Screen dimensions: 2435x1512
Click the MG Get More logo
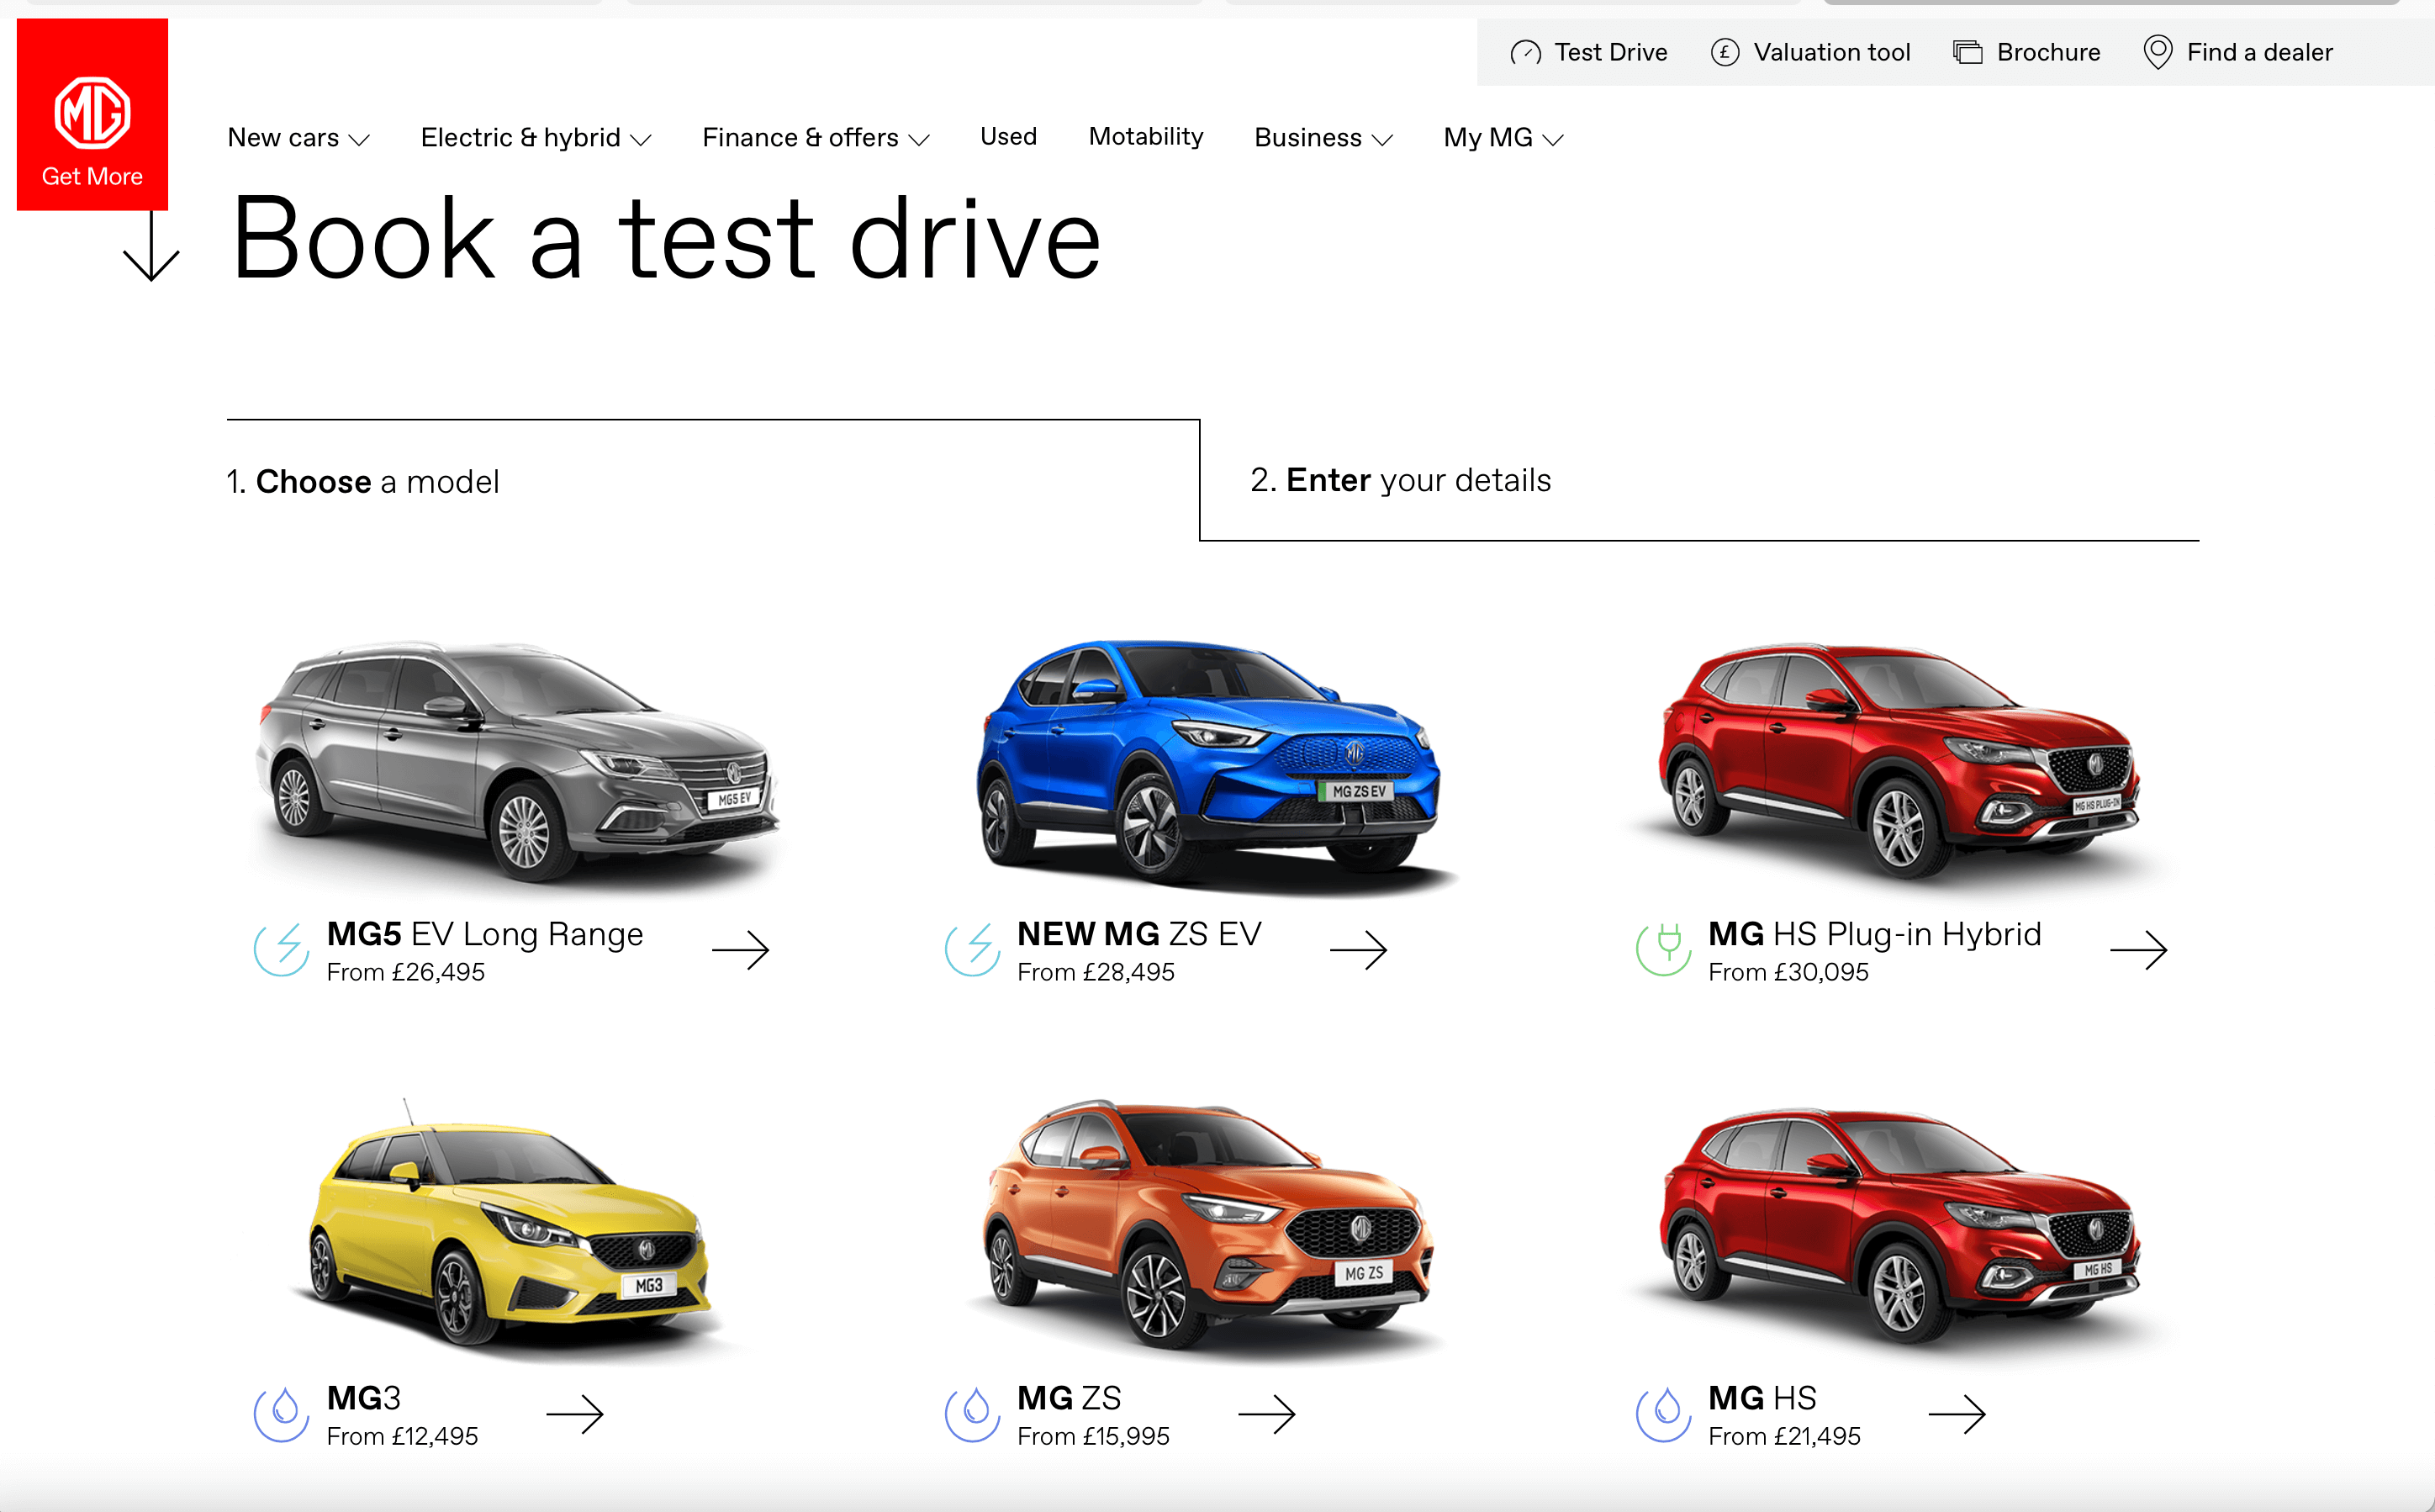click(92, 114)
